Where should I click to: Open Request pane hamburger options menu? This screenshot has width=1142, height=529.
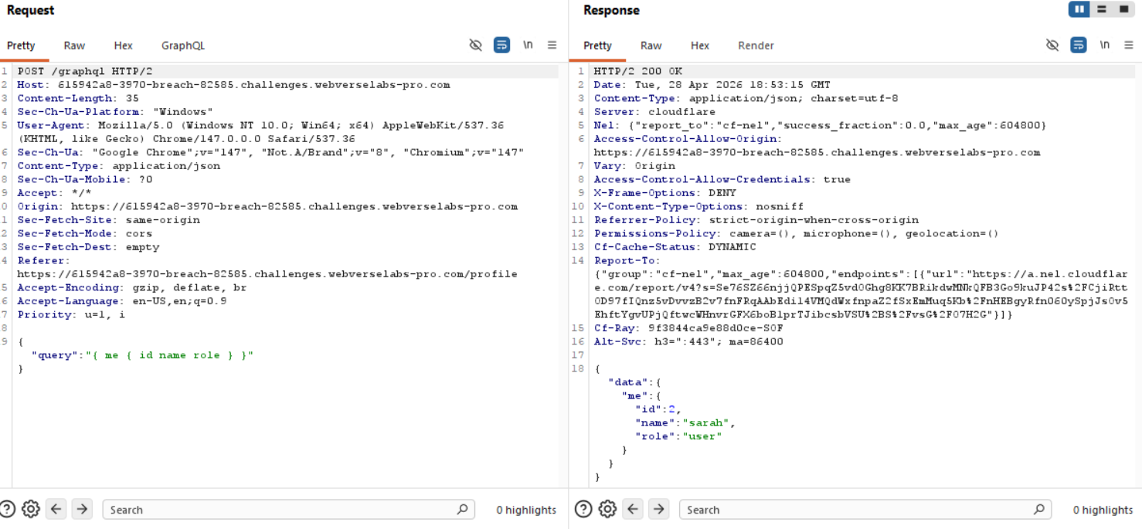[x=552, y=45]
